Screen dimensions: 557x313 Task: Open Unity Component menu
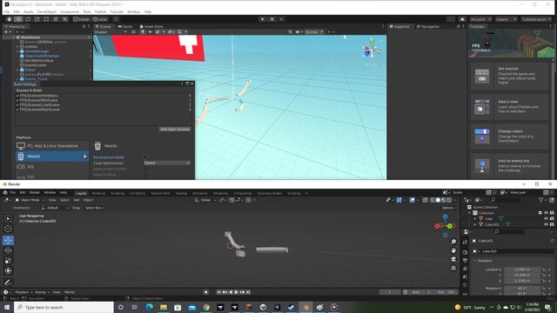pyautogui.click(x=70, y=11)
